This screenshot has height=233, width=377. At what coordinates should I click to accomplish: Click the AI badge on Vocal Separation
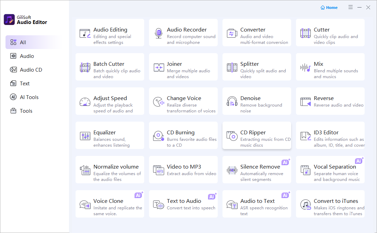click(359, 161)
